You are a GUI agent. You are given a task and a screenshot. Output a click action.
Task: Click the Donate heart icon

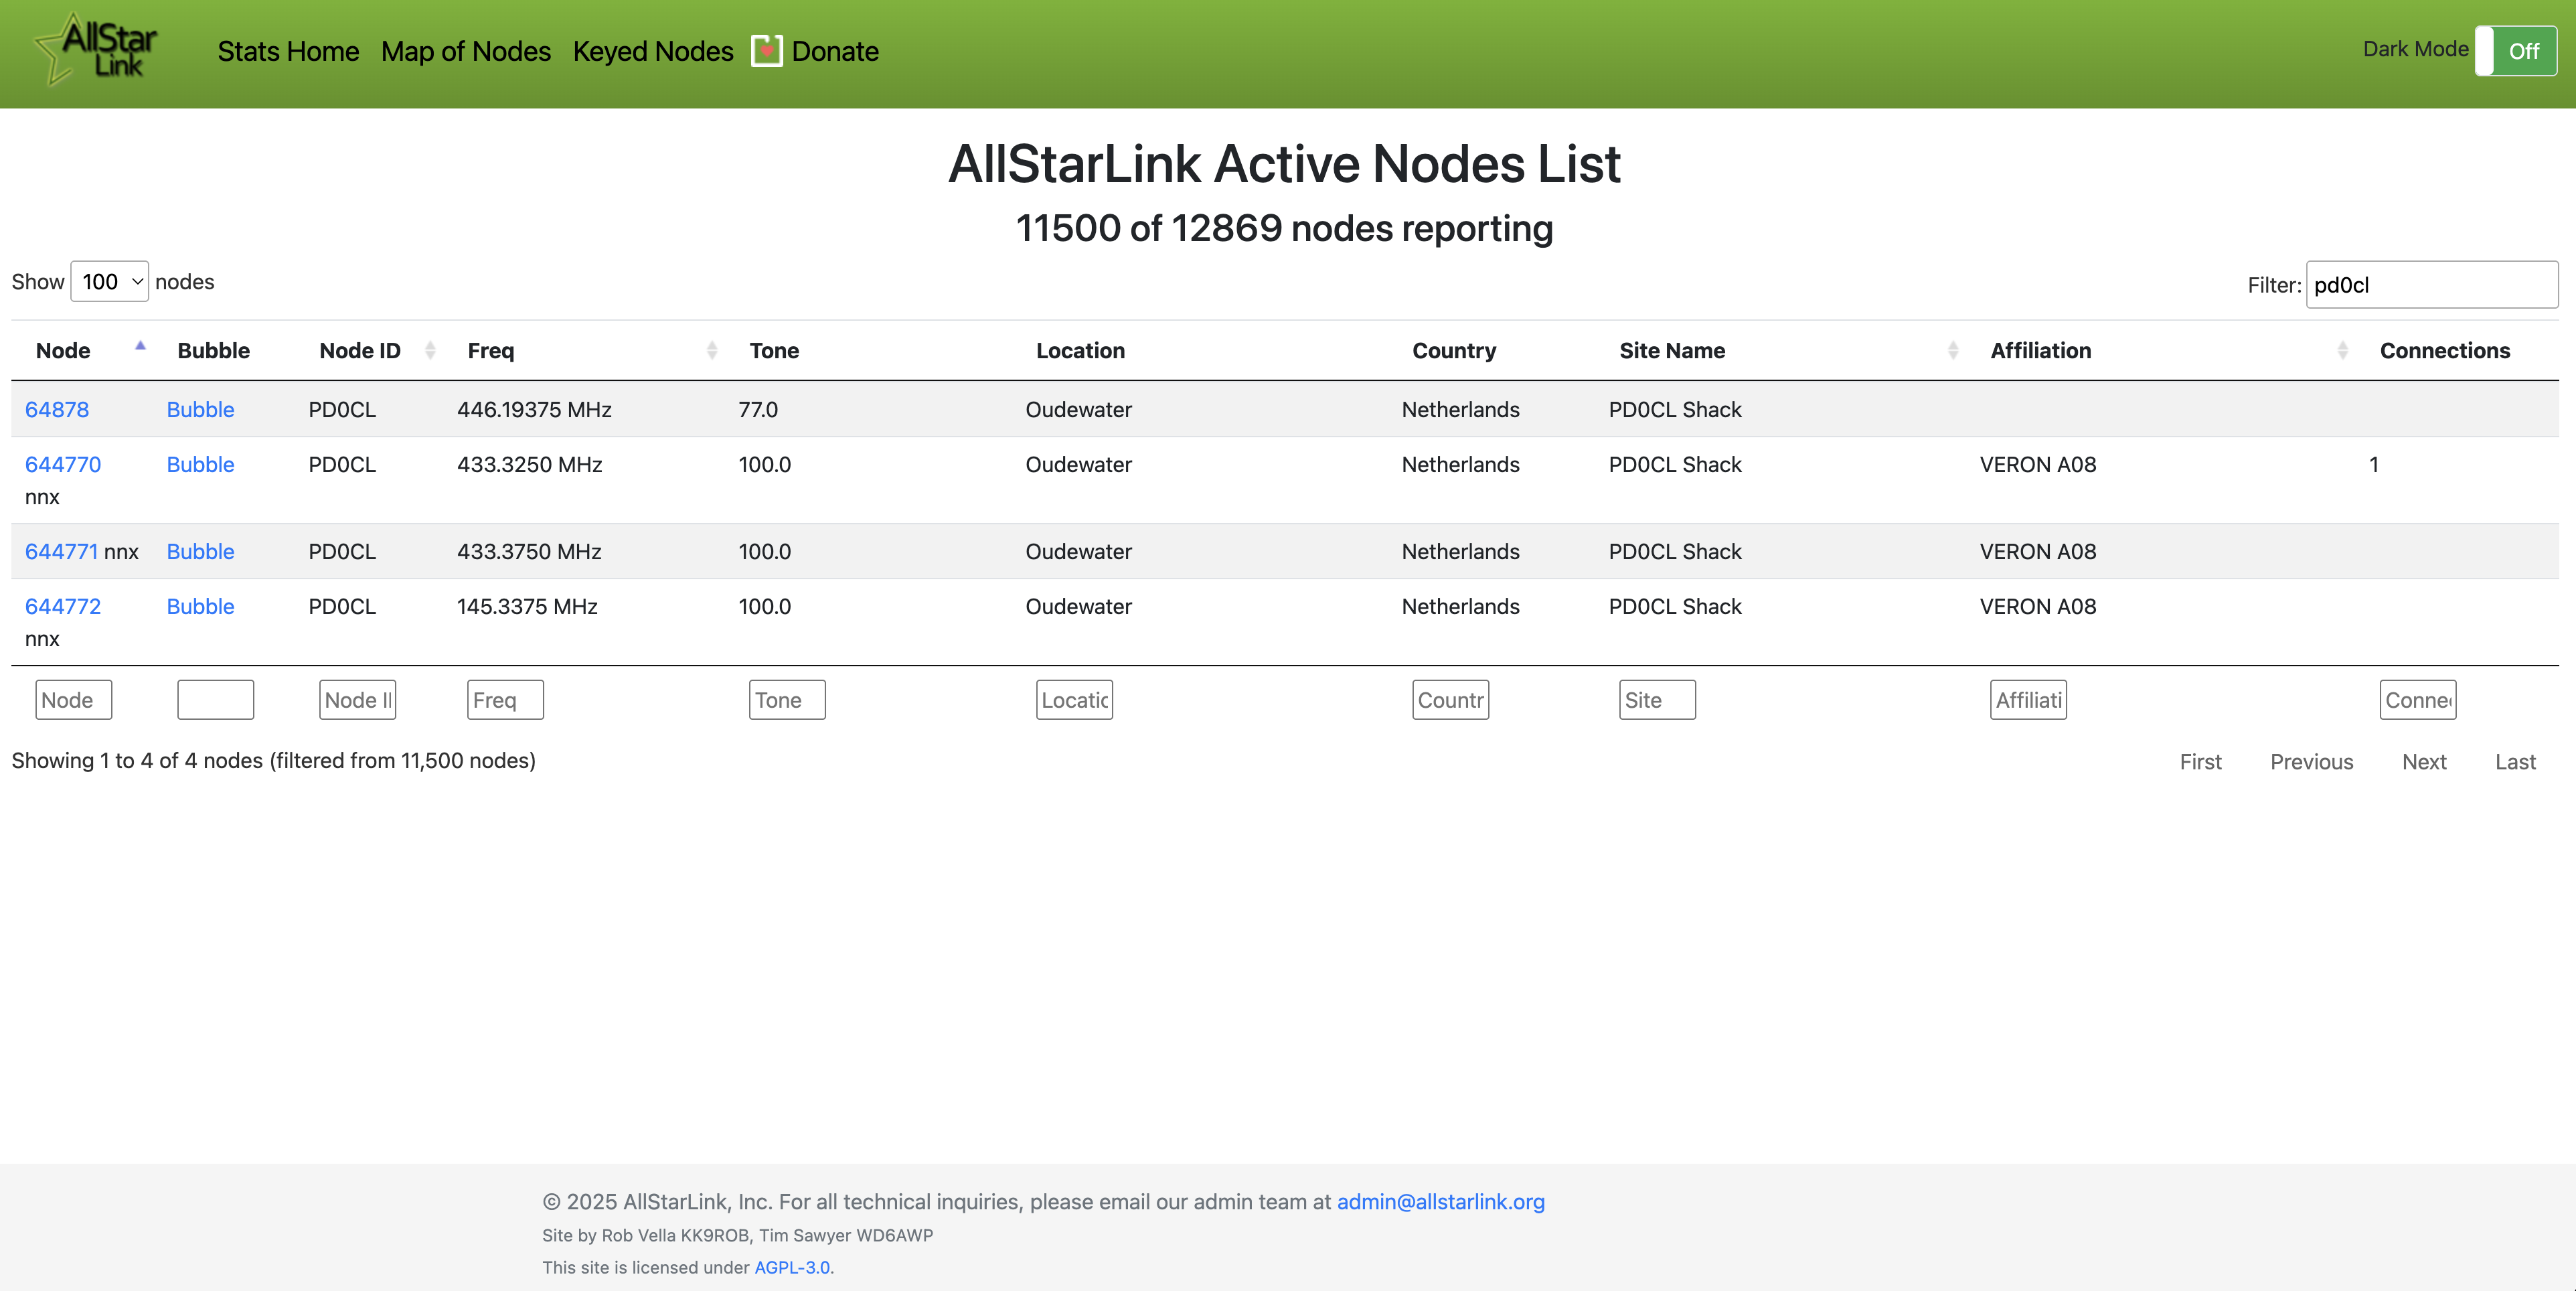coord(766,51)
